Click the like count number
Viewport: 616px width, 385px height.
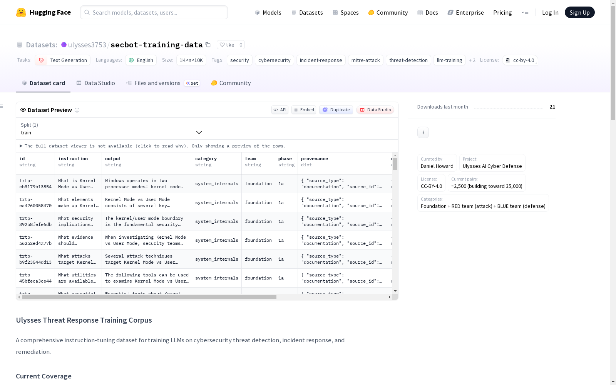coord(241,45)
